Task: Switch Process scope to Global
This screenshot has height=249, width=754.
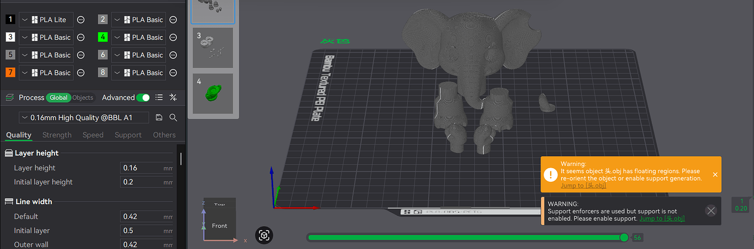Action: pos(58,98)
